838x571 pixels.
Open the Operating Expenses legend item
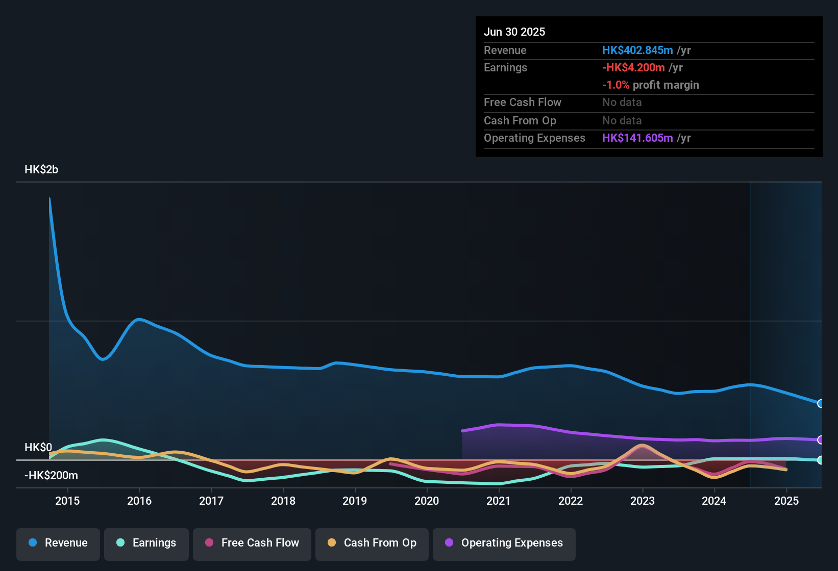(x=504, y=543)
